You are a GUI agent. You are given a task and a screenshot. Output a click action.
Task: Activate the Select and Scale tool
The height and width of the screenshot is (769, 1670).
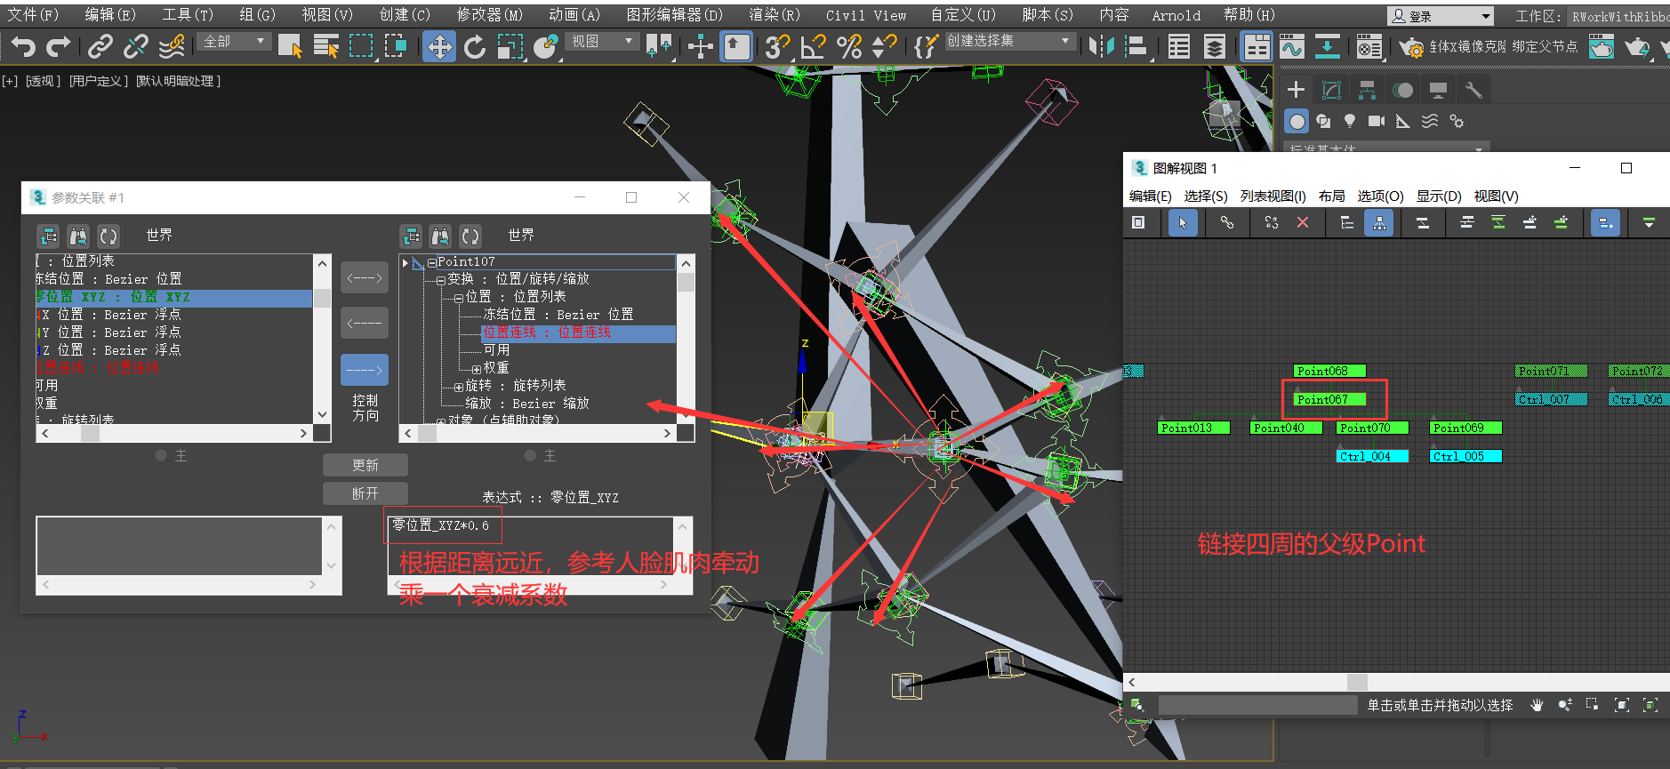click(x=510, y=46)
